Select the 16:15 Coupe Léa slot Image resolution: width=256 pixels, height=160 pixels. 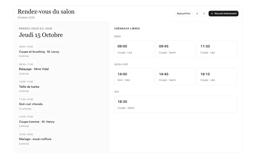click(217, 77)
